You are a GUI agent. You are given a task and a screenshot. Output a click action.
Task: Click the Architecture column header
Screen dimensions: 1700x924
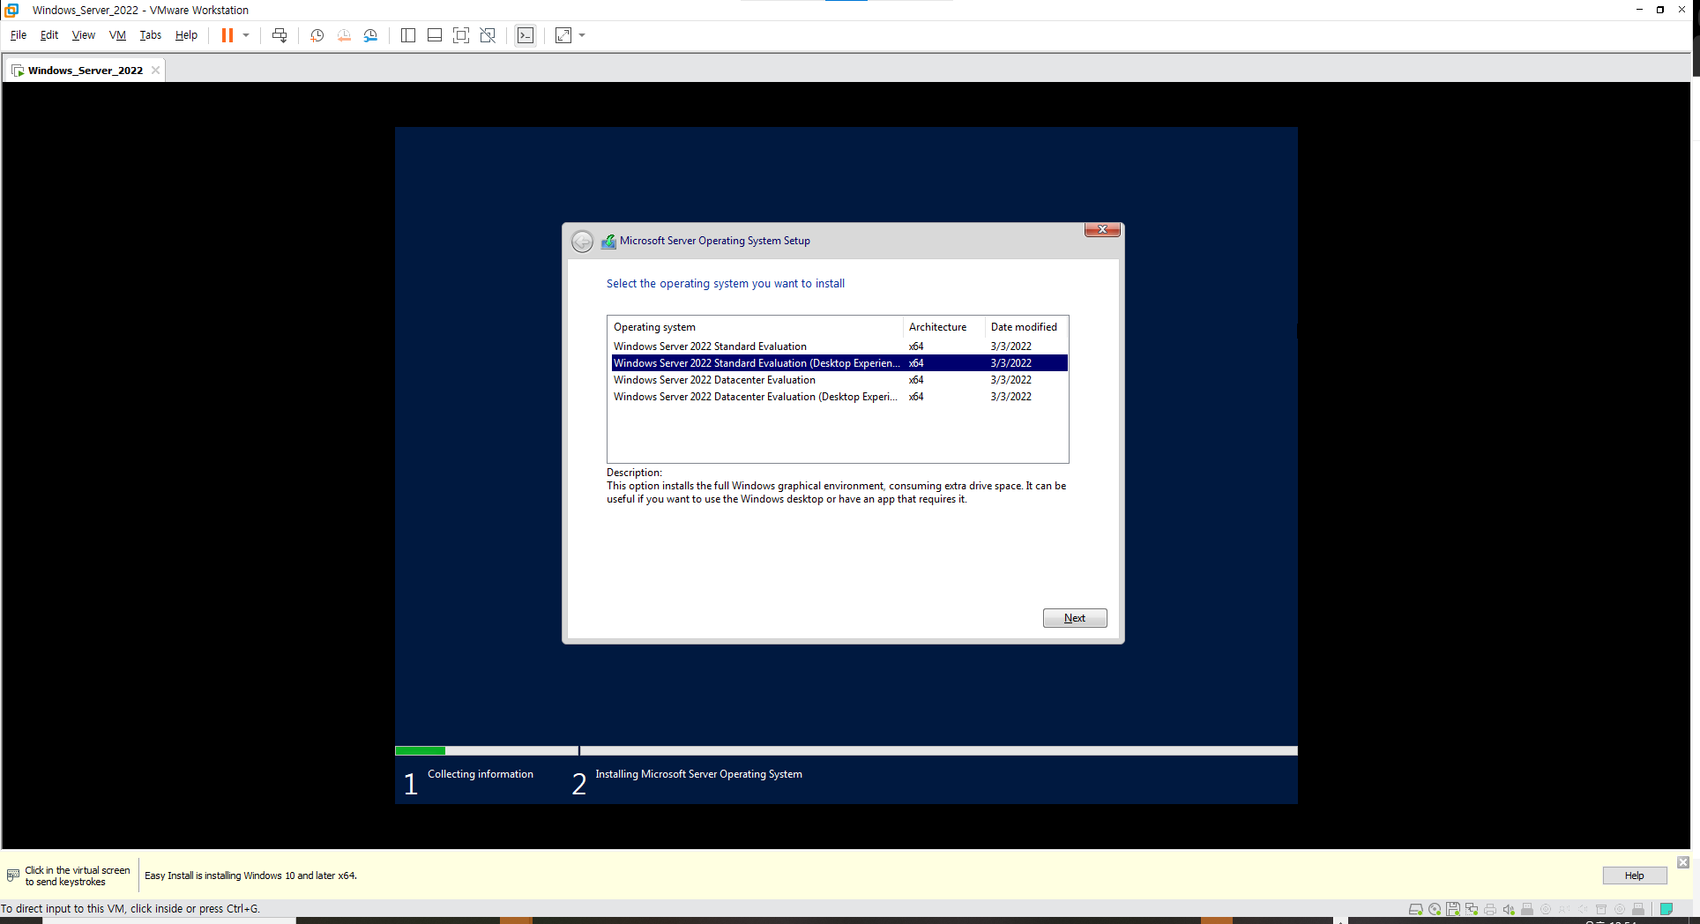pyautogui.click(x=943, y=327)
